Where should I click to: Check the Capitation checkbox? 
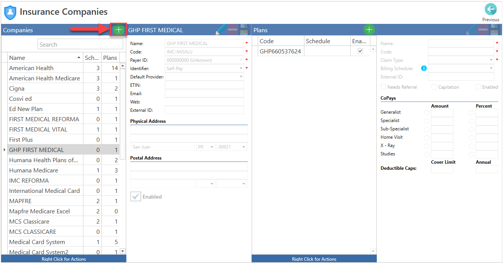tap(434, 87)
